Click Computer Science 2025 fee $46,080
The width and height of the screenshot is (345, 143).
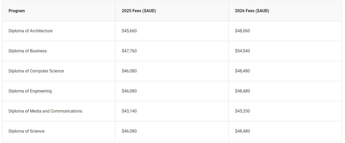coord(129,71)
